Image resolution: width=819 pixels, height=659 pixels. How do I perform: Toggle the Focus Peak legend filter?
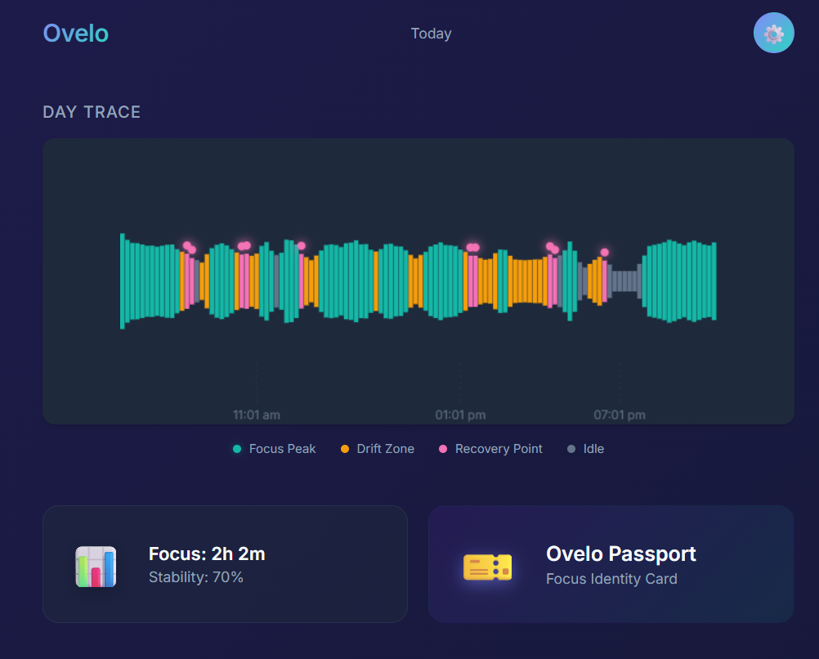tap(274, 448)
